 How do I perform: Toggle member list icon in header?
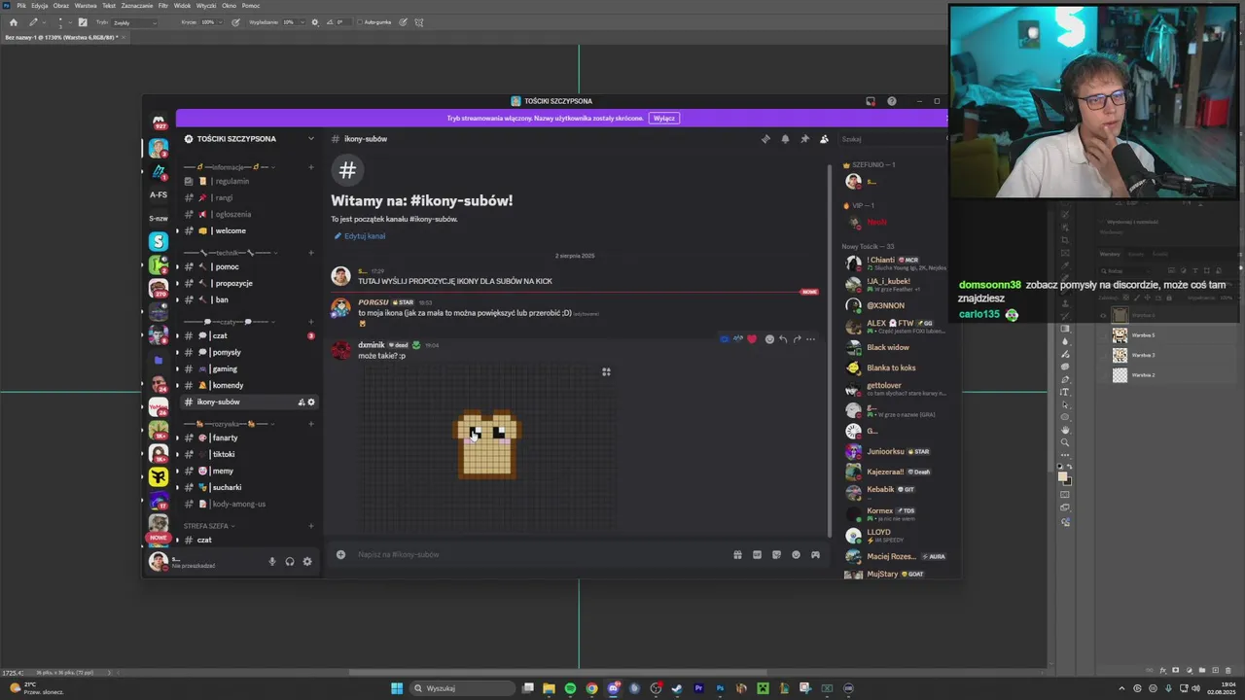(x=824, y=139)
